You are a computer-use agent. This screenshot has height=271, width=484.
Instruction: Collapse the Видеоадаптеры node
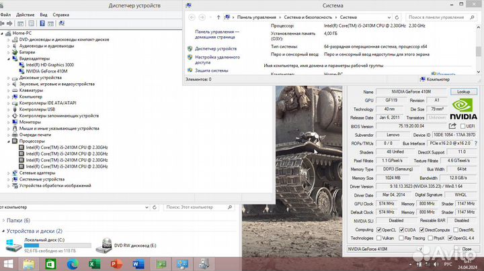[x=9, y=58]
